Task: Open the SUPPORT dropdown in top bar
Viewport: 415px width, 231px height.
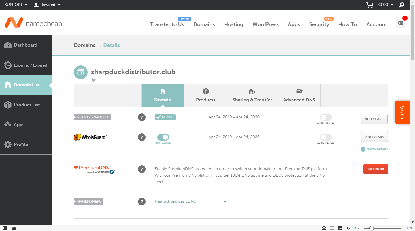Action: (16, 5)
